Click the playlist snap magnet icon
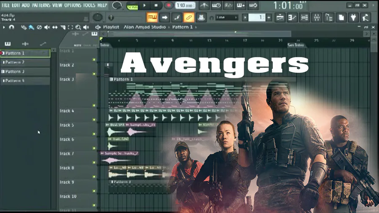The height and width of the screenshot is (213, 379). pyautogui.click(x=11, y=27)
